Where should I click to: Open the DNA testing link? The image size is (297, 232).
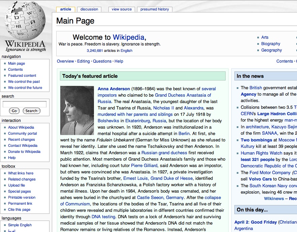tap(103, 217)
